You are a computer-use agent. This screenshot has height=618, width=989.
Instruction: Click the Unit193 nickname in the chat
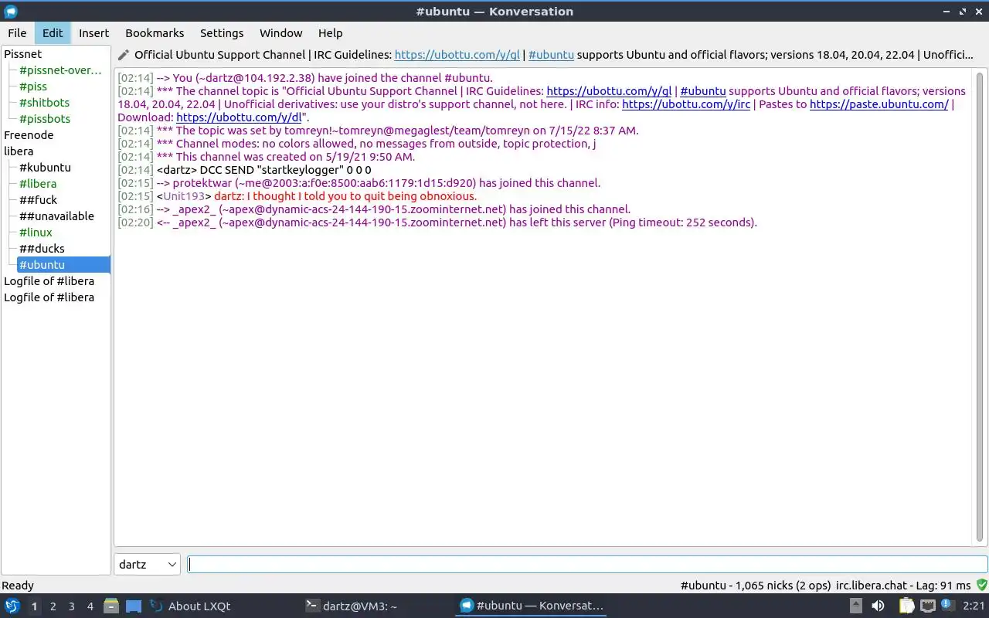click(183, 196)
